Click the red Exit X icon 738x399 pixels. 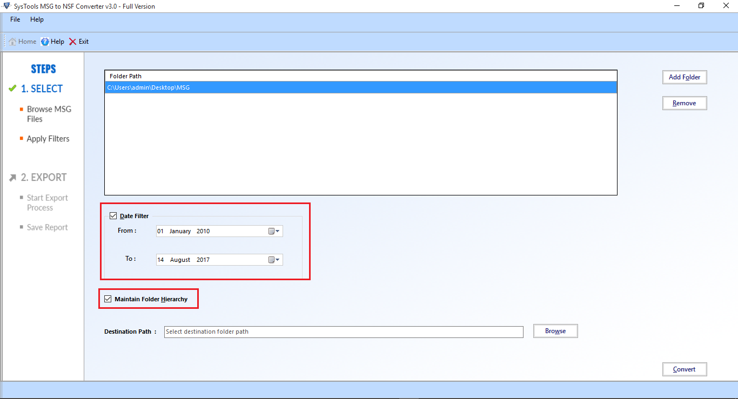[x=73, y=42]
